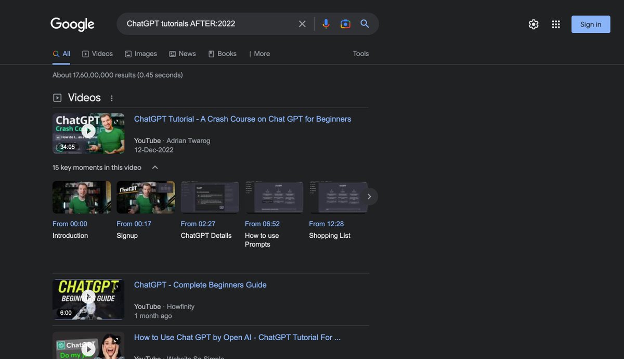
Task: Switch to the Books tab
Action: (x=223, y=54)
